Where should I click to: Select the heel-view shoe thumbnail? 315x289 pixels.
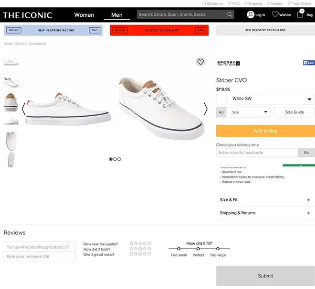click(x=11, y=102)
